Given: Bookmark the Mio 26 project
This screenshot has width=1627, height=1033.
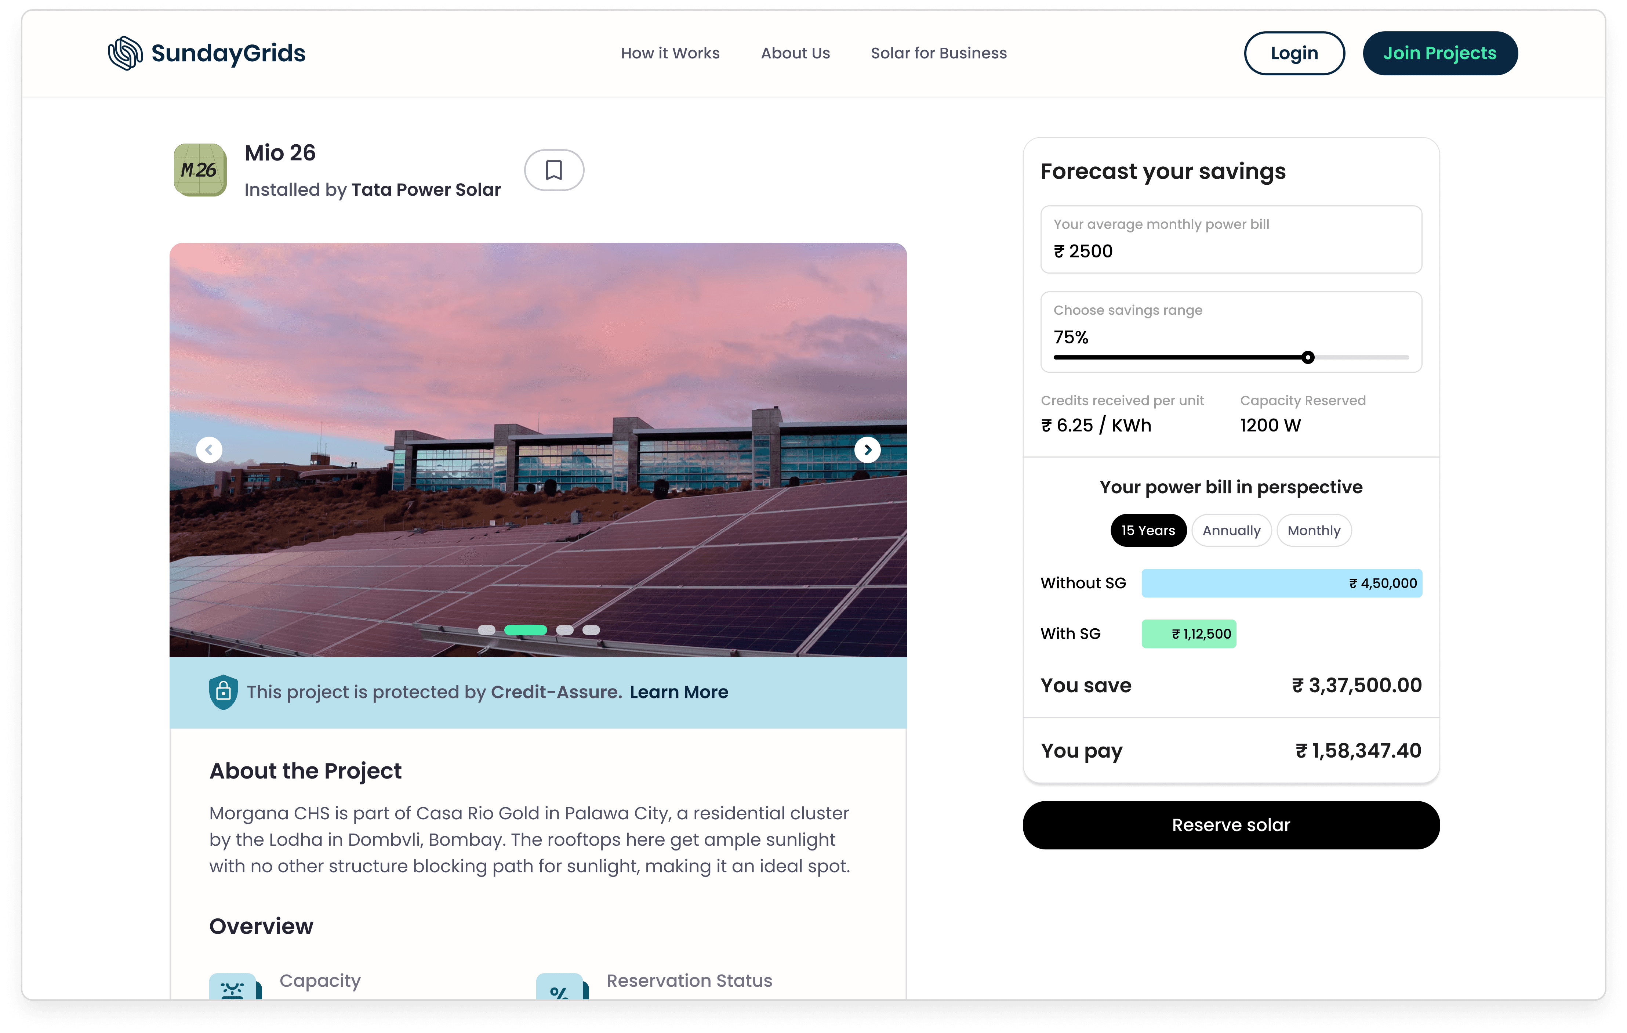Looking at the screenshot, I should (553, 170).
